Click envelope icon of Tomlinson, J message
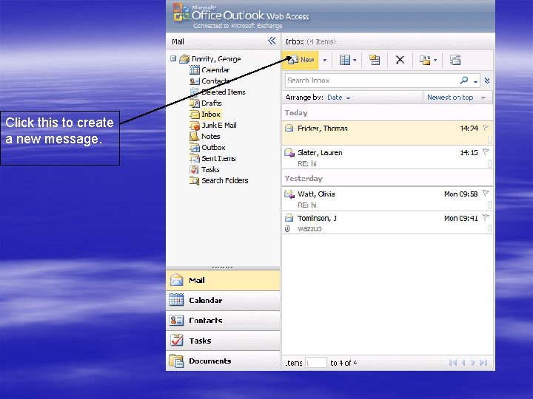This screenshot has width=533, height=399. pos(289,218)
